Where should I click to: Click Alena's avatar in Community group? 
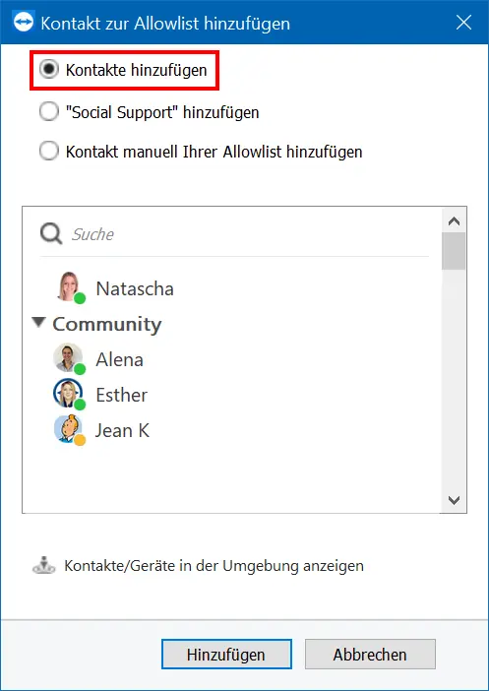[x=69, y=358]
